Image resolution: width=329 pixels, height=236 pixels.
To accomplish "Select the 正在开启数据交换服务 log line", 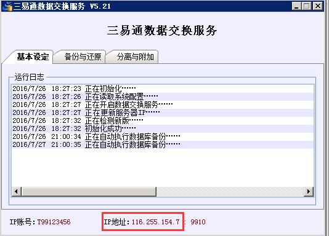I will (x=163, y=104).
